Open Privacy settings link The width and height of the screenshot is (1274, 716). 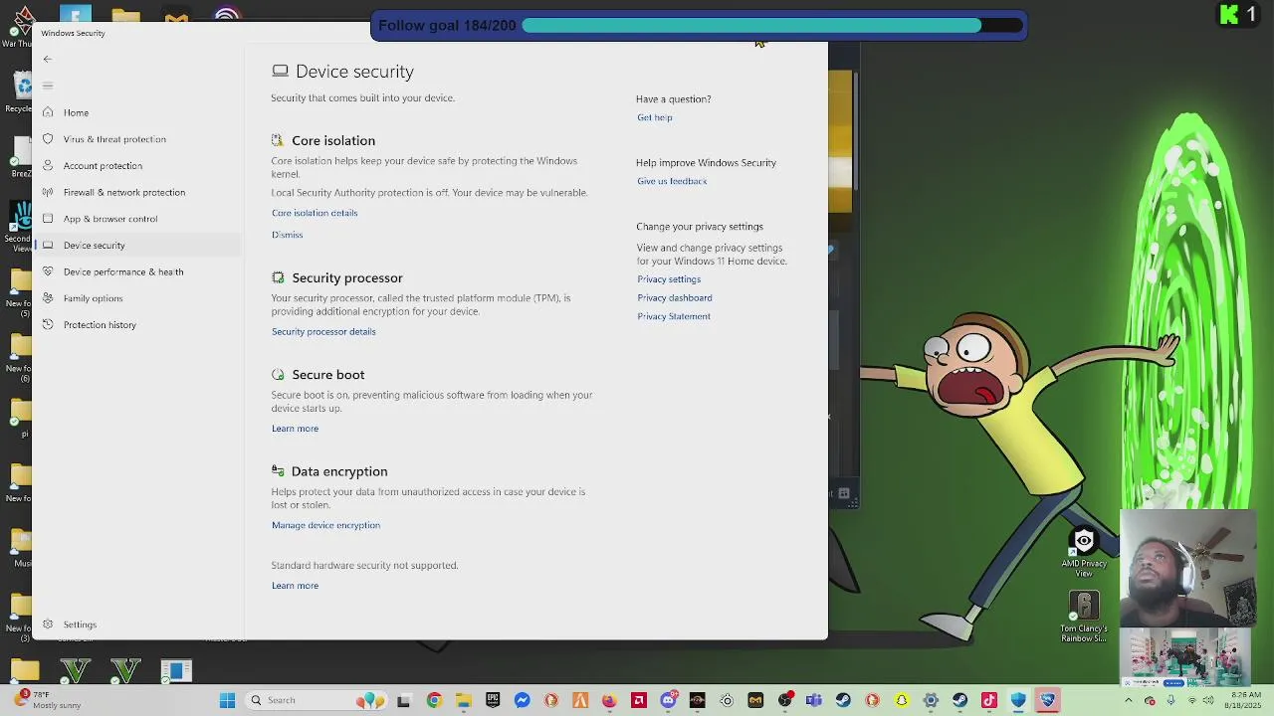click(669, 279)
